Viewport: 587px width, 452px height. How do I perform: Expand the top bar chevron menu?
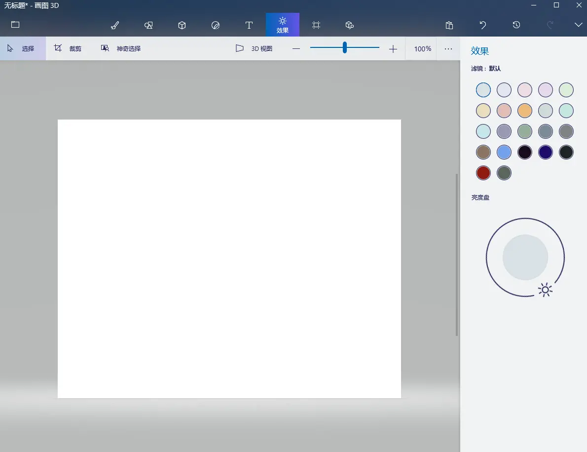[579, 25]
